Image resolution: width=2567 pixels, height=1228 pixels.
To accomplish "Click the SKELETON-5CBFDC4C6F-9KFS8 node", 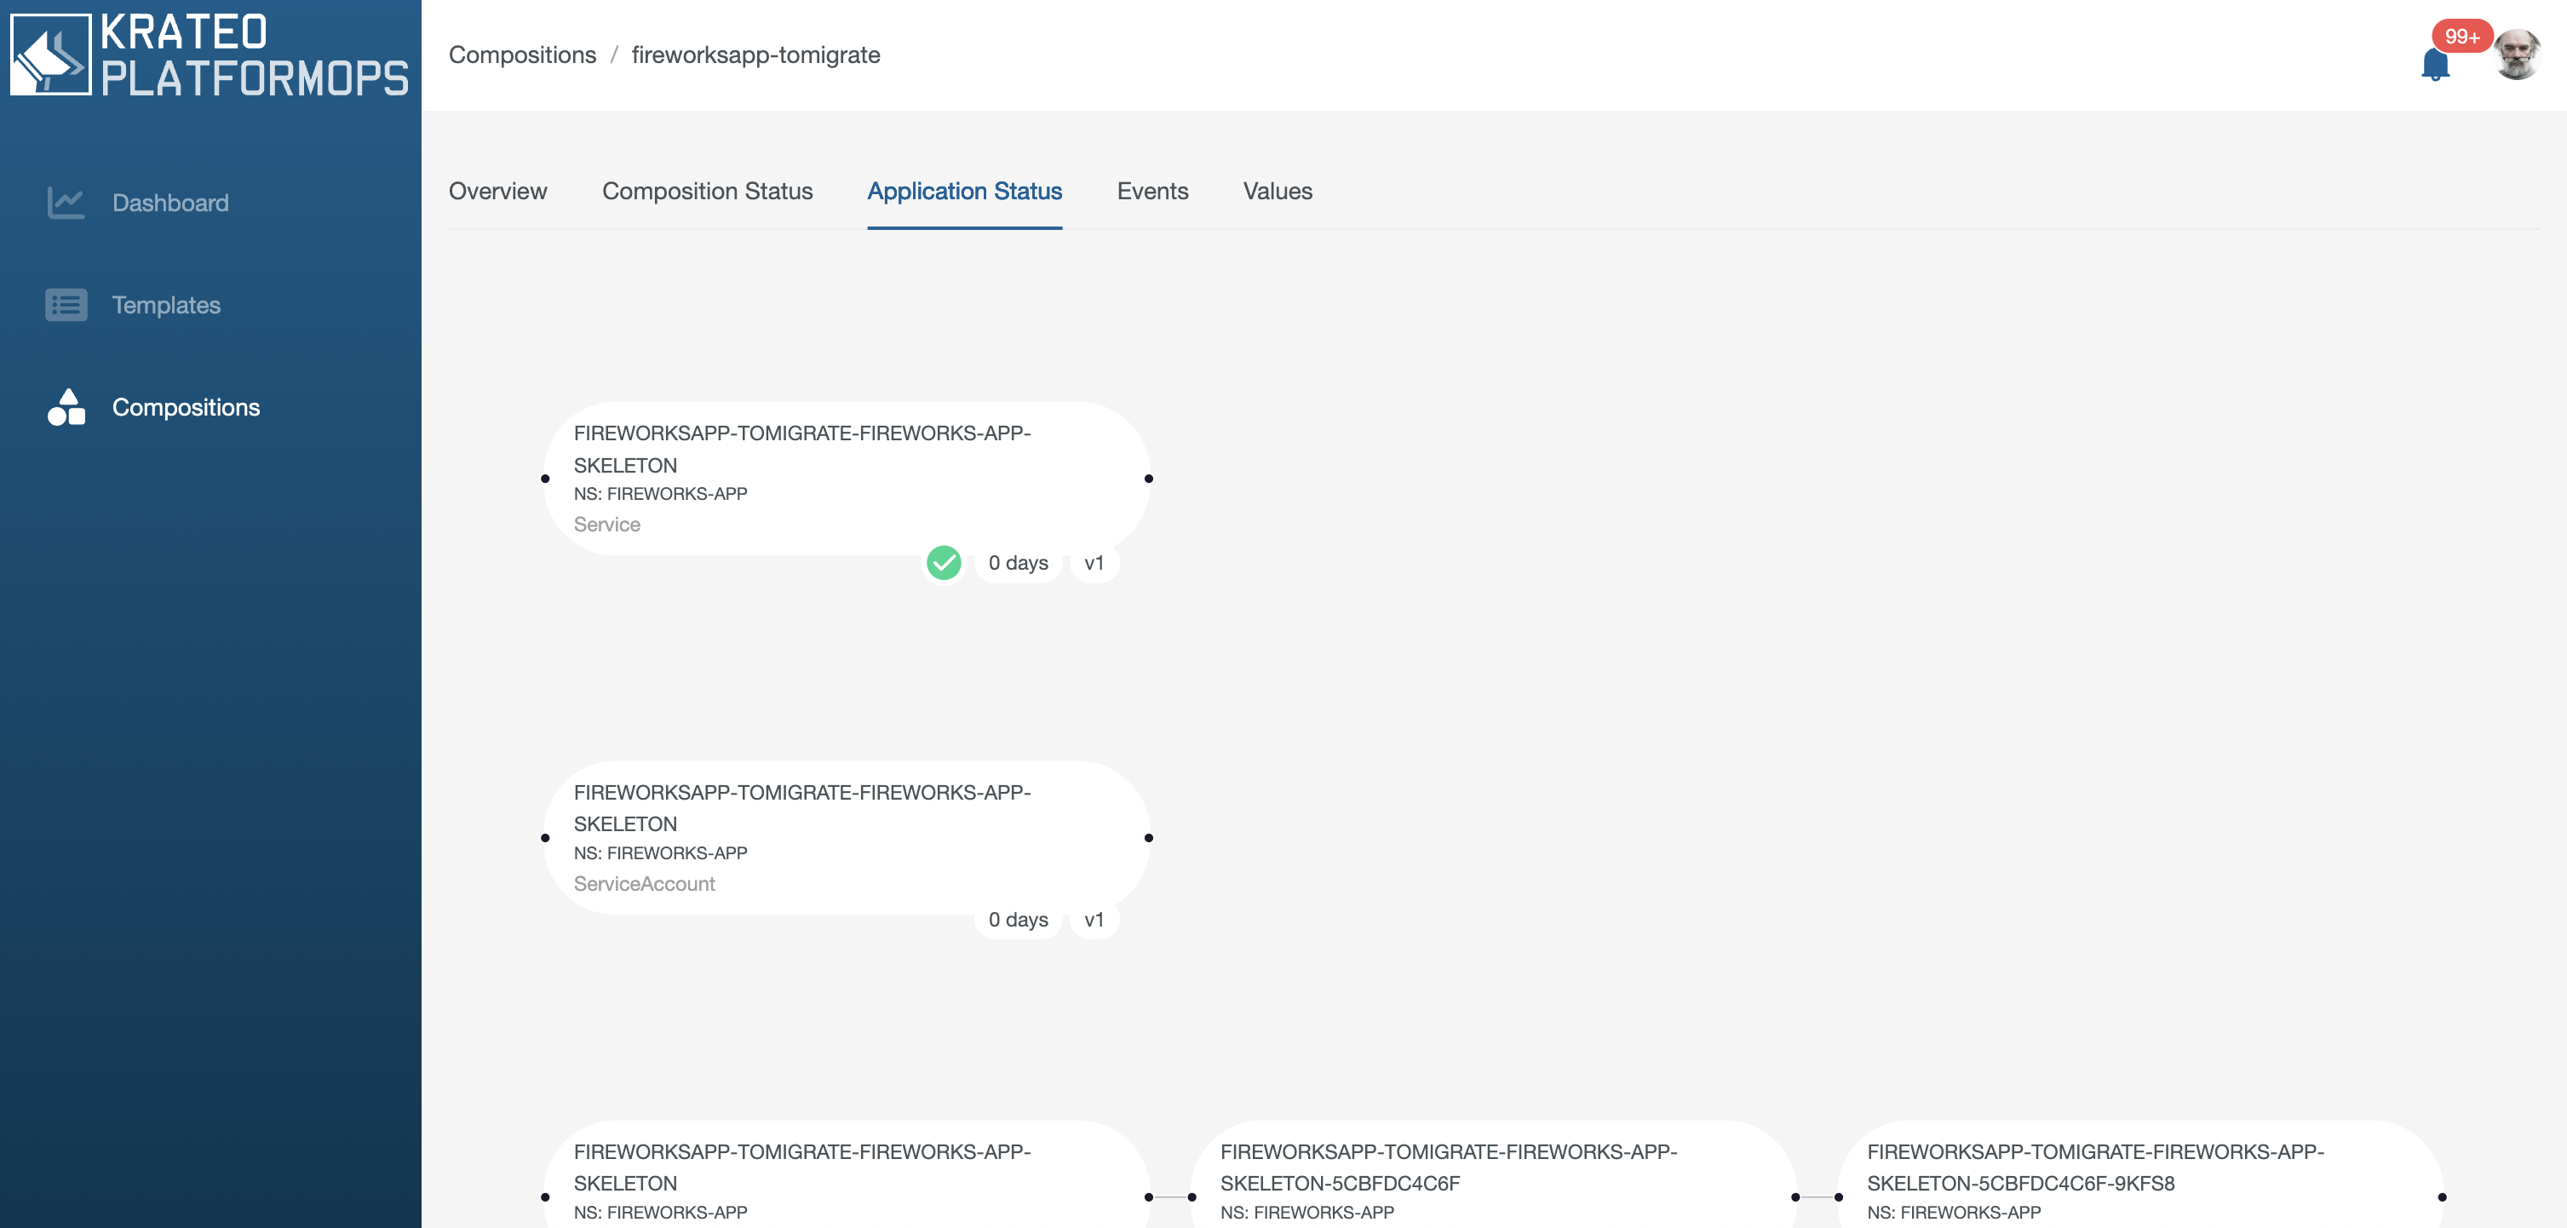I will coord(2139,1181).
